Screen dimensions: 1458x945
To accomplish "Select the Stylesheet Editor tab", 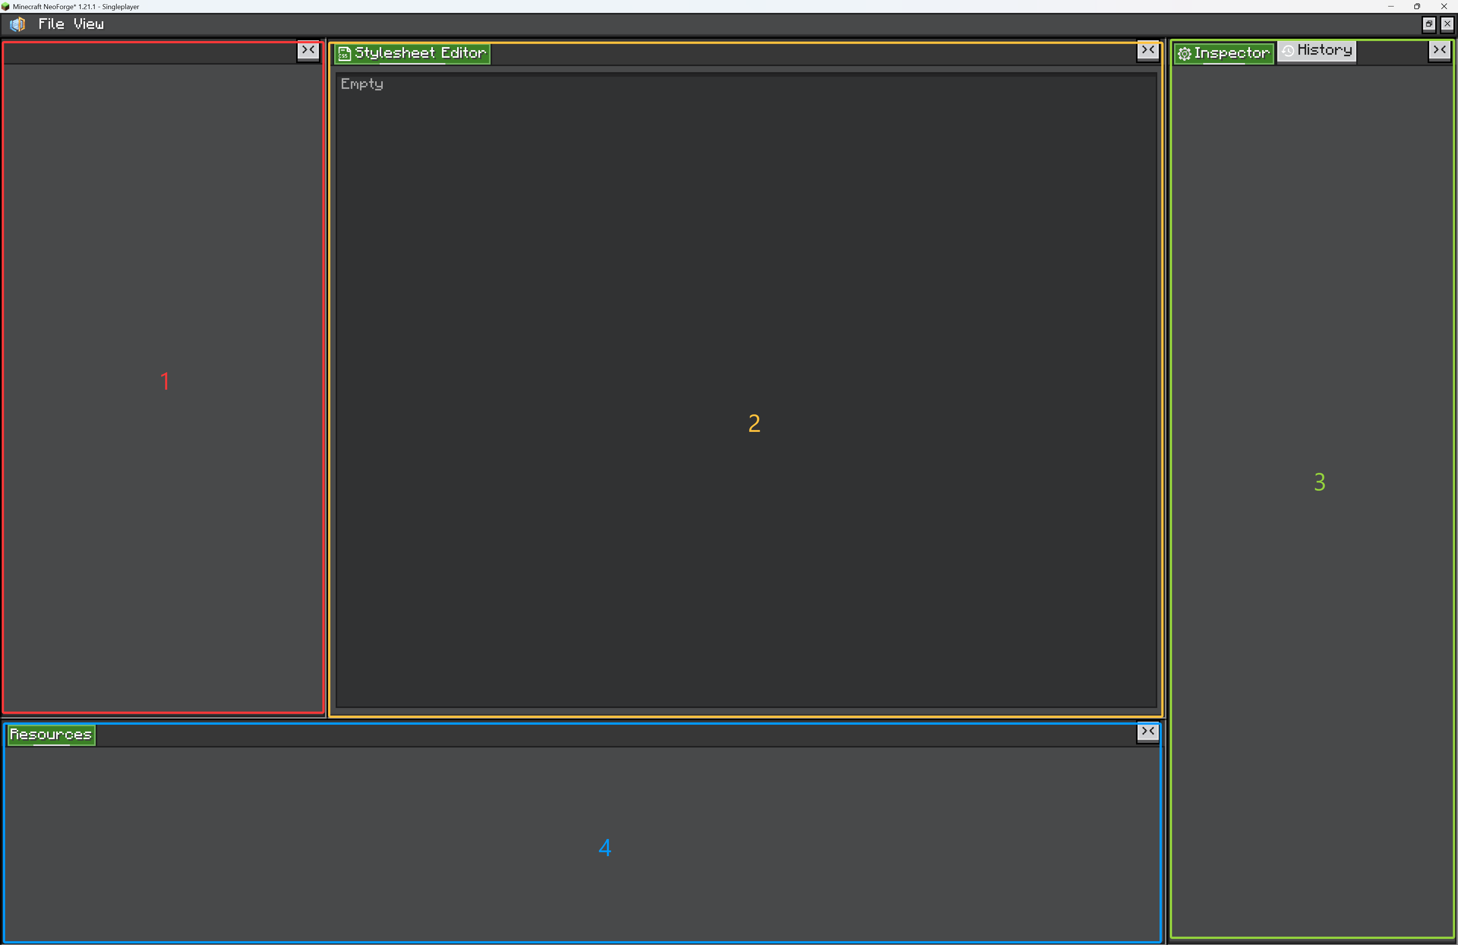I will [413, 53].
